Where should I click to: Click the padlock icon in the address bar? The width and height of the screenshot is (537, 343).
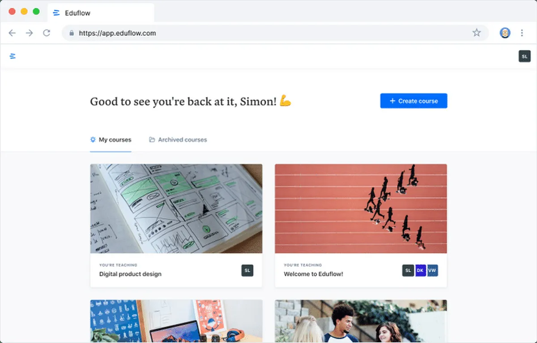71,33
